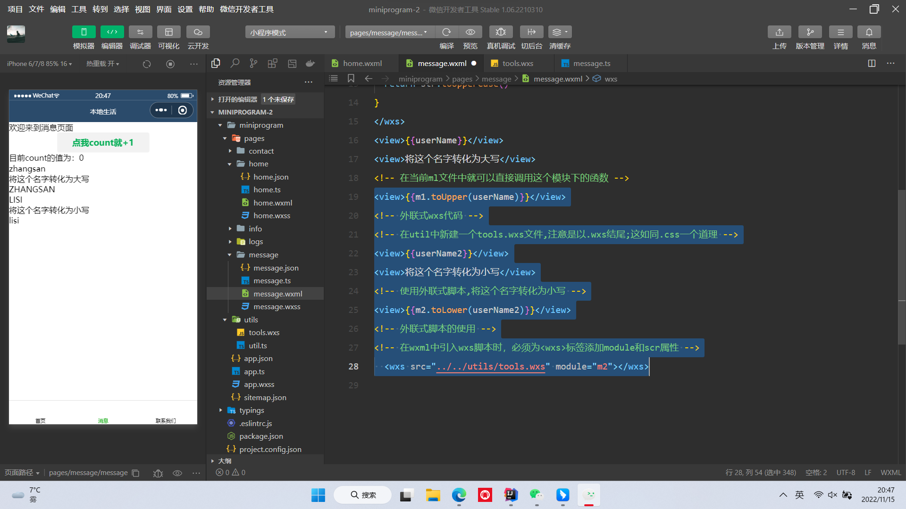Click 联系我们 tab in simulator

point(166,420)
